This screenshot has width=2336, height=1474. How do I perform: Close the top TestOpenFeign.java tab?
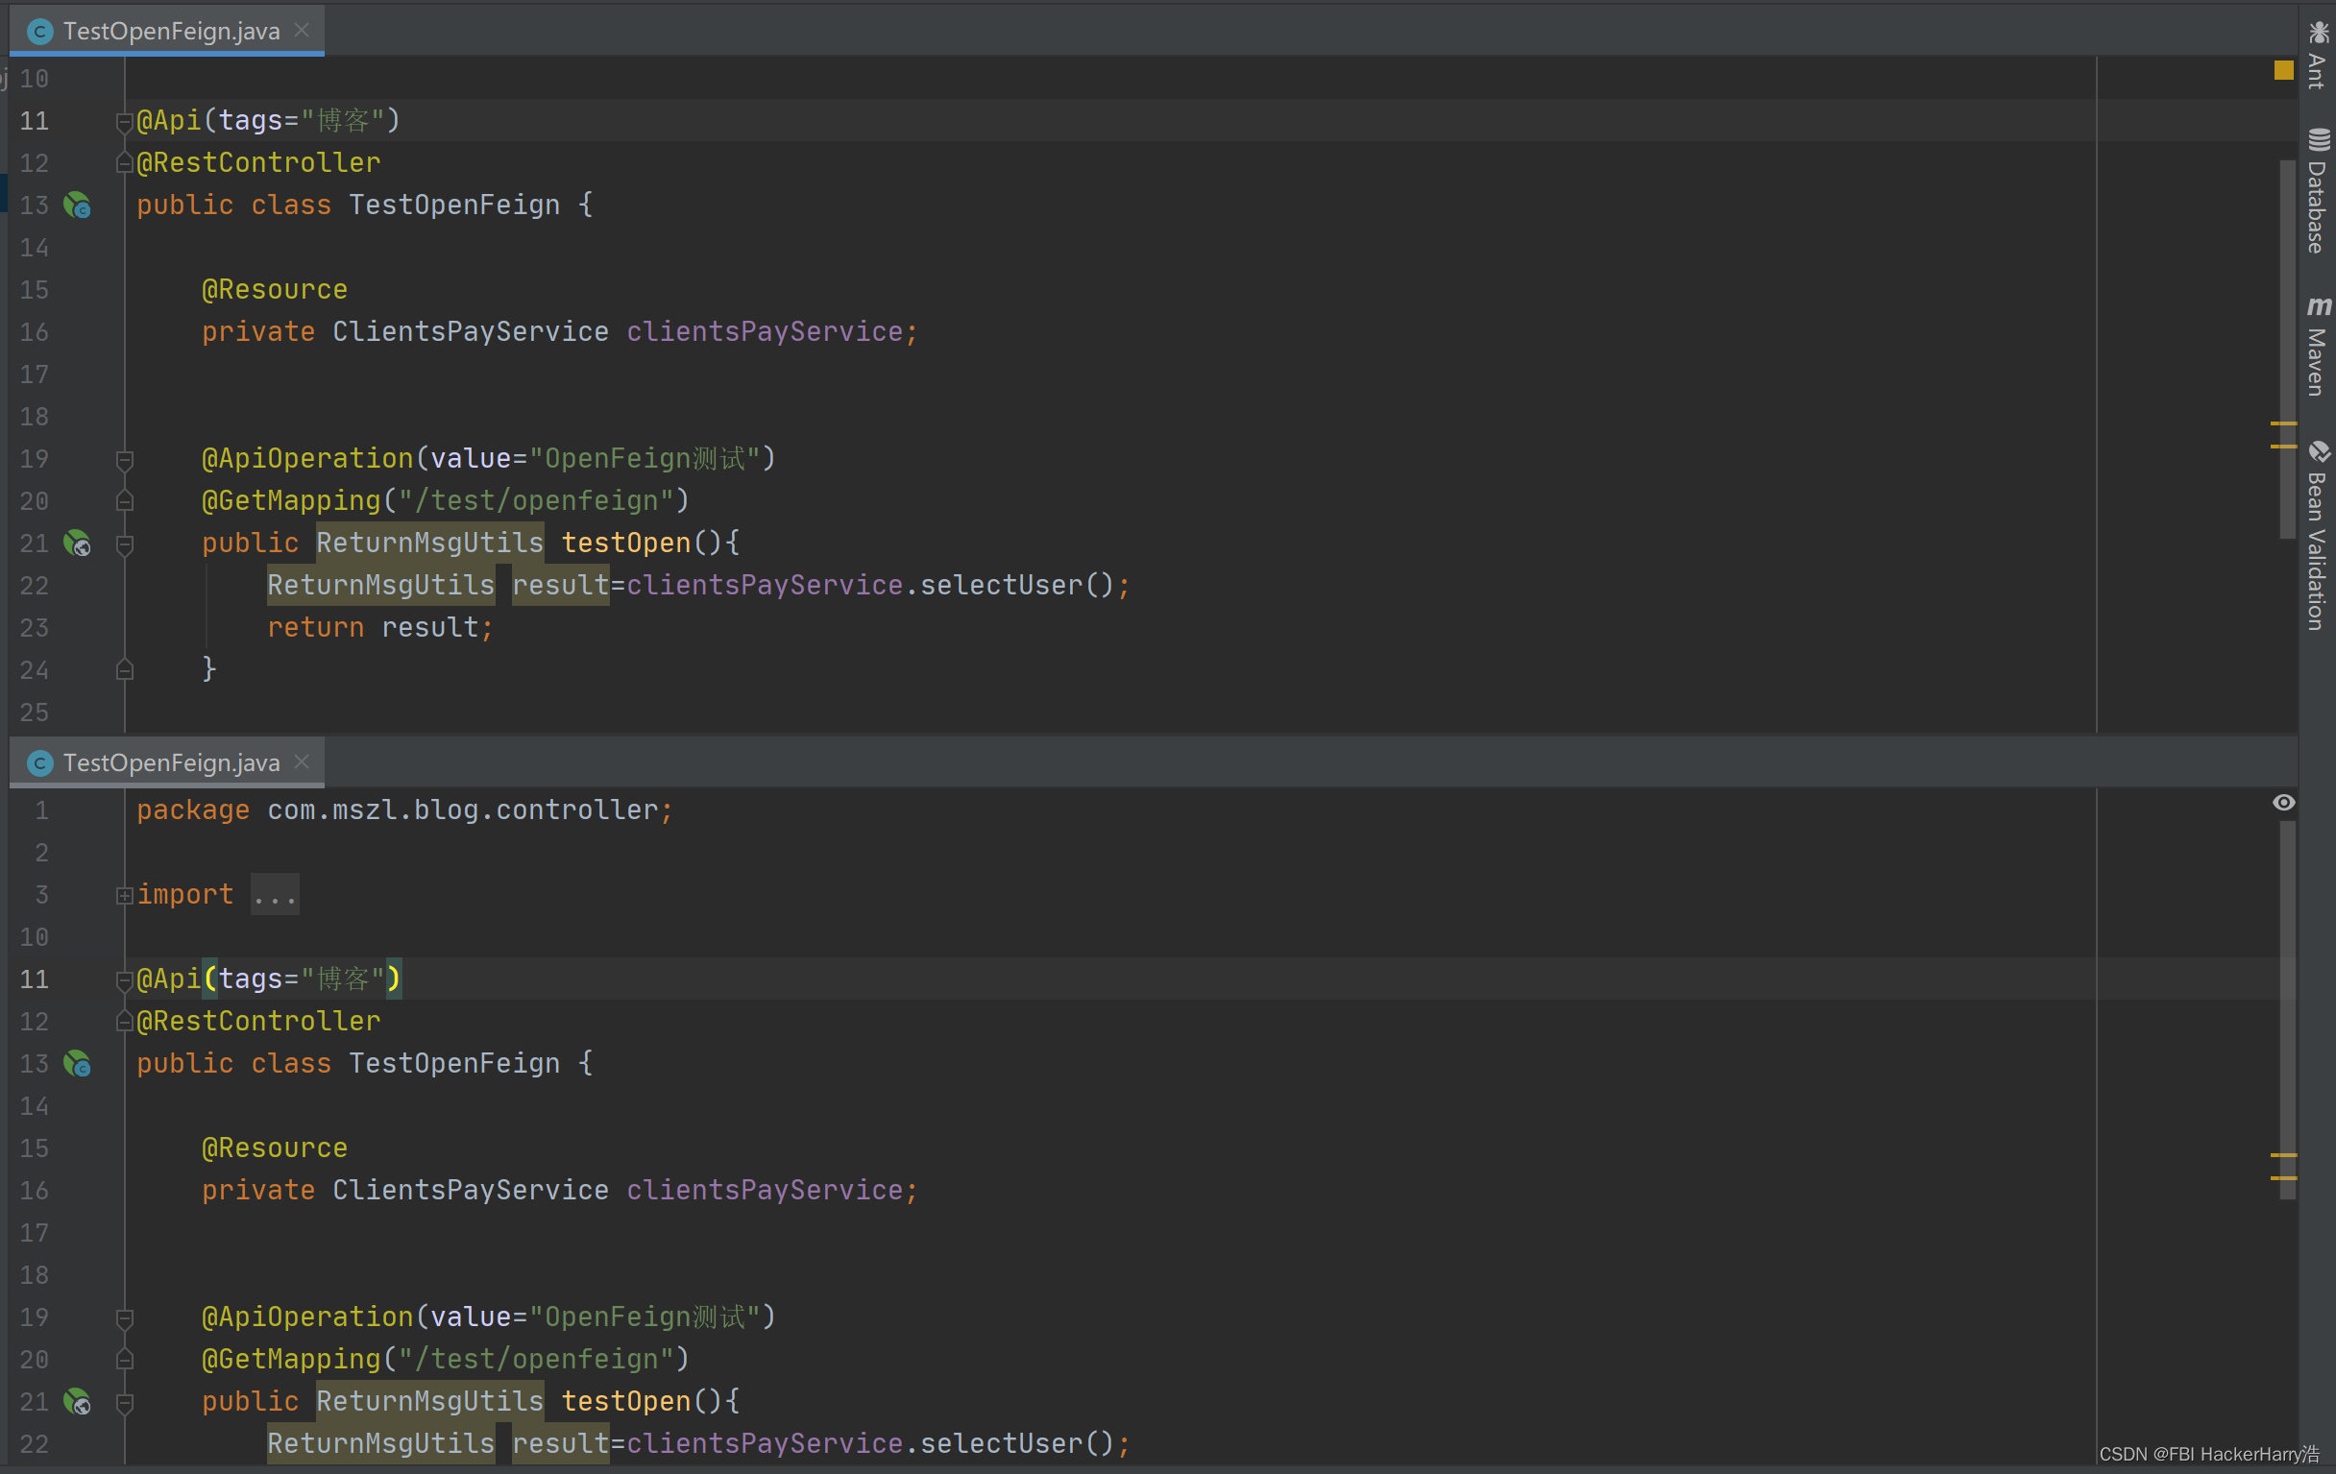point(302,30)
